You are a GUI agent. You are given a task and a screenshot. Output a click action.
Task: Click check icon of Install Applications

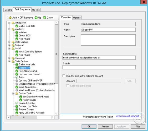click(x=17, y=87)
